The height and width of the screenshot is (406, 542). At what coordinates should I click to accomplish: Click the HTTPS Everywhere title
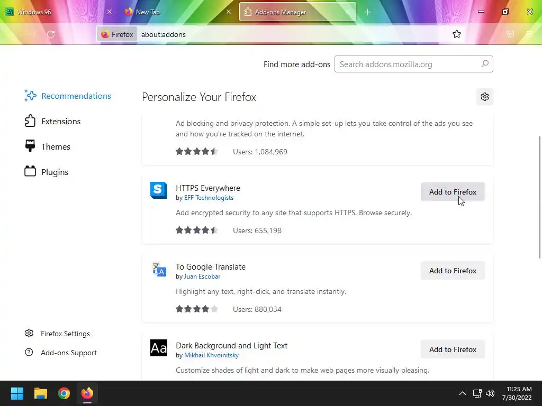(x=207, y=188)
